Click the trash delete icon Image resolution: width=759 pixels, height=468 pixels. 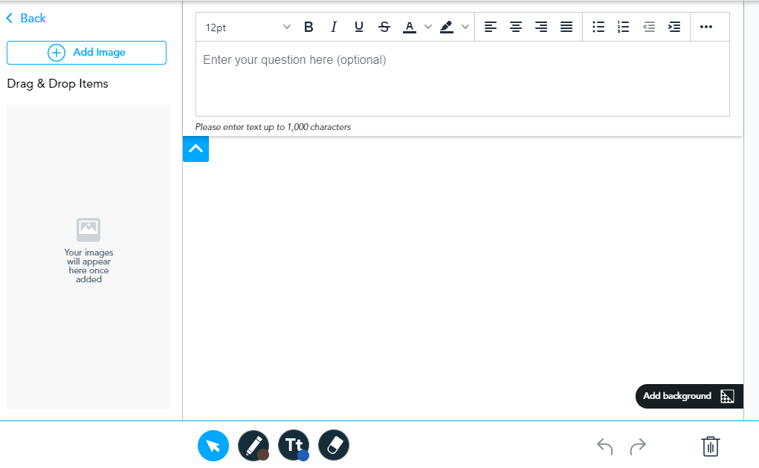tap(710, 446)
